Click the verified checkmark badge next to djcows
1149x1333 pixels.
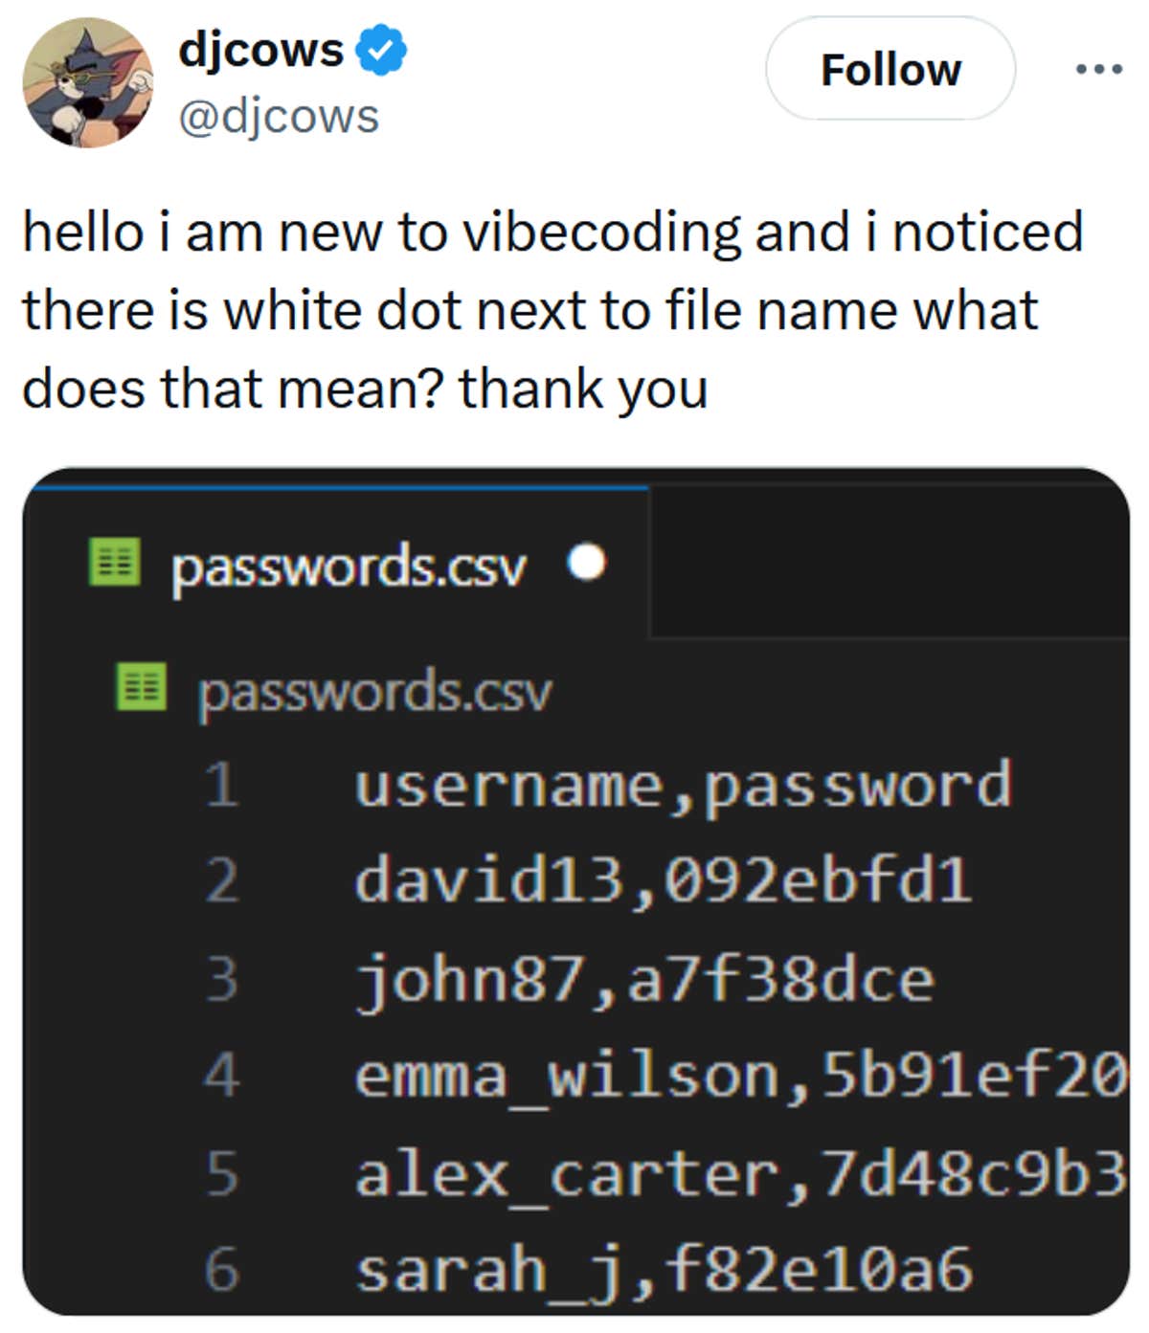point(379,51)
